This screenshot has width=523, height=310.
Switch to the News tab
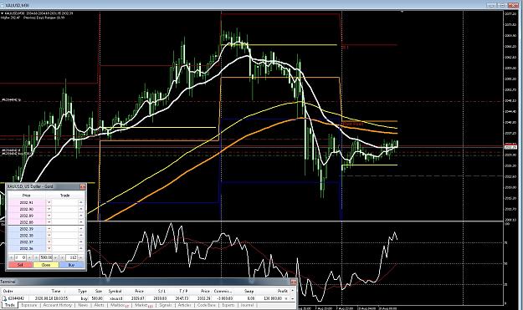[83, 305]
